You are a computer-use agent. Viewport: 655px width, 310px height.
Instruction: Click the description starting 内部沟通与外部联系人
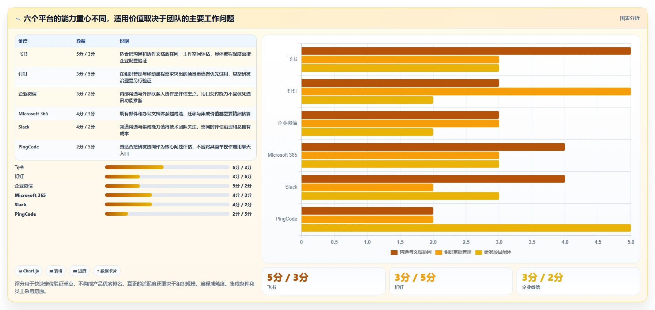pyautogui.click(x=185, y=97)
